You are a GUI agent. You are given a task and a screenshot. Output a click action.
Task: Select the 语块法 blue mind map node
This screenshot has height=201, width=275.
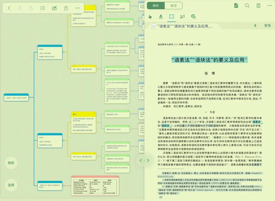pos(50,140)
